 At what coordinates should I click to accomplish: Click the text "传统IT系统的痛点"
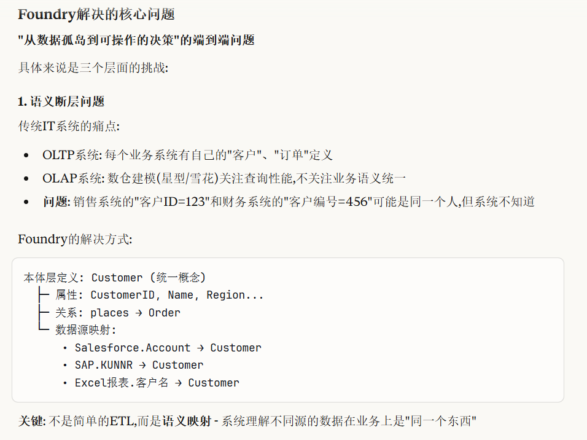coord(69,126)
